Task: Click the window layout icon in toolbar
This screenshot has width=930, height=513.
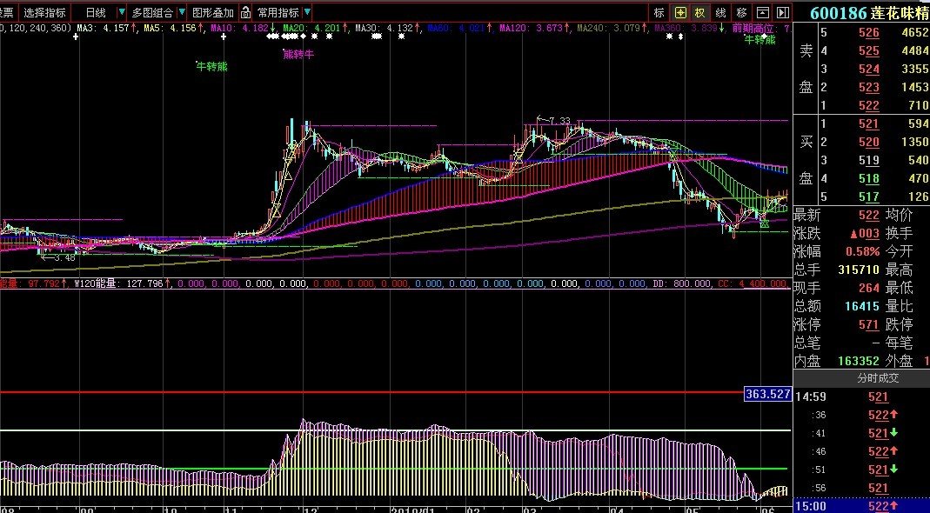Action: (x=762, y=12)
